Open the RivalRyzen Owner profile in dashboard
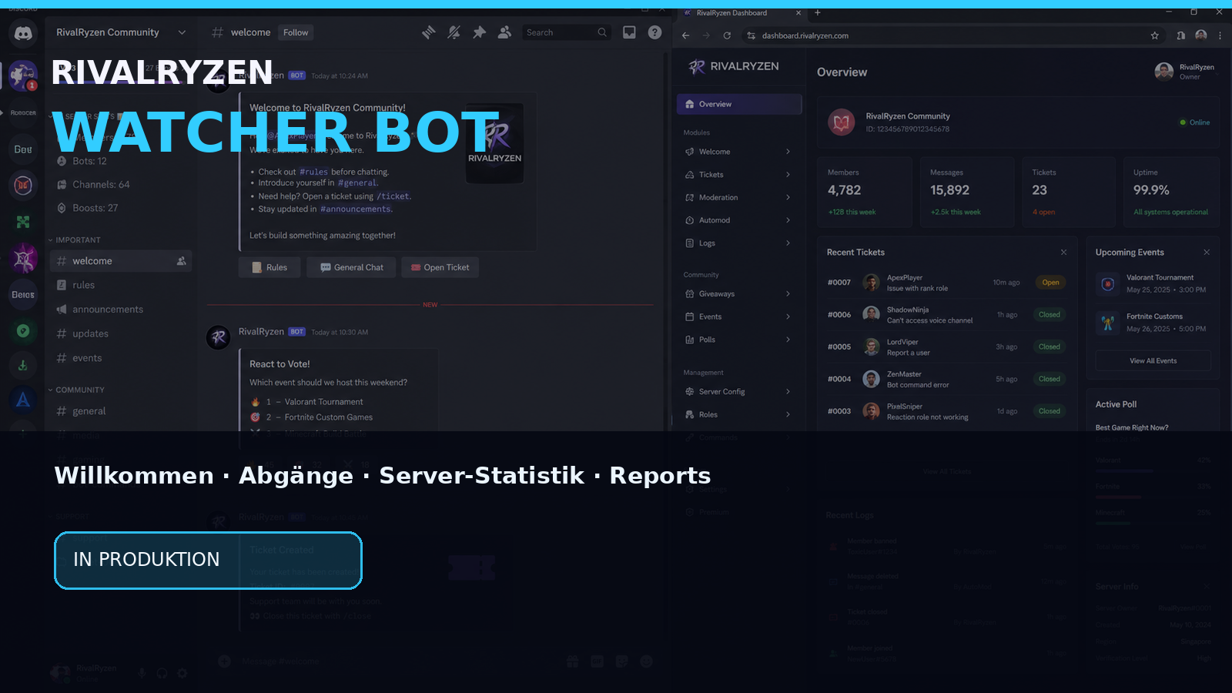 tap(1185, 72)
